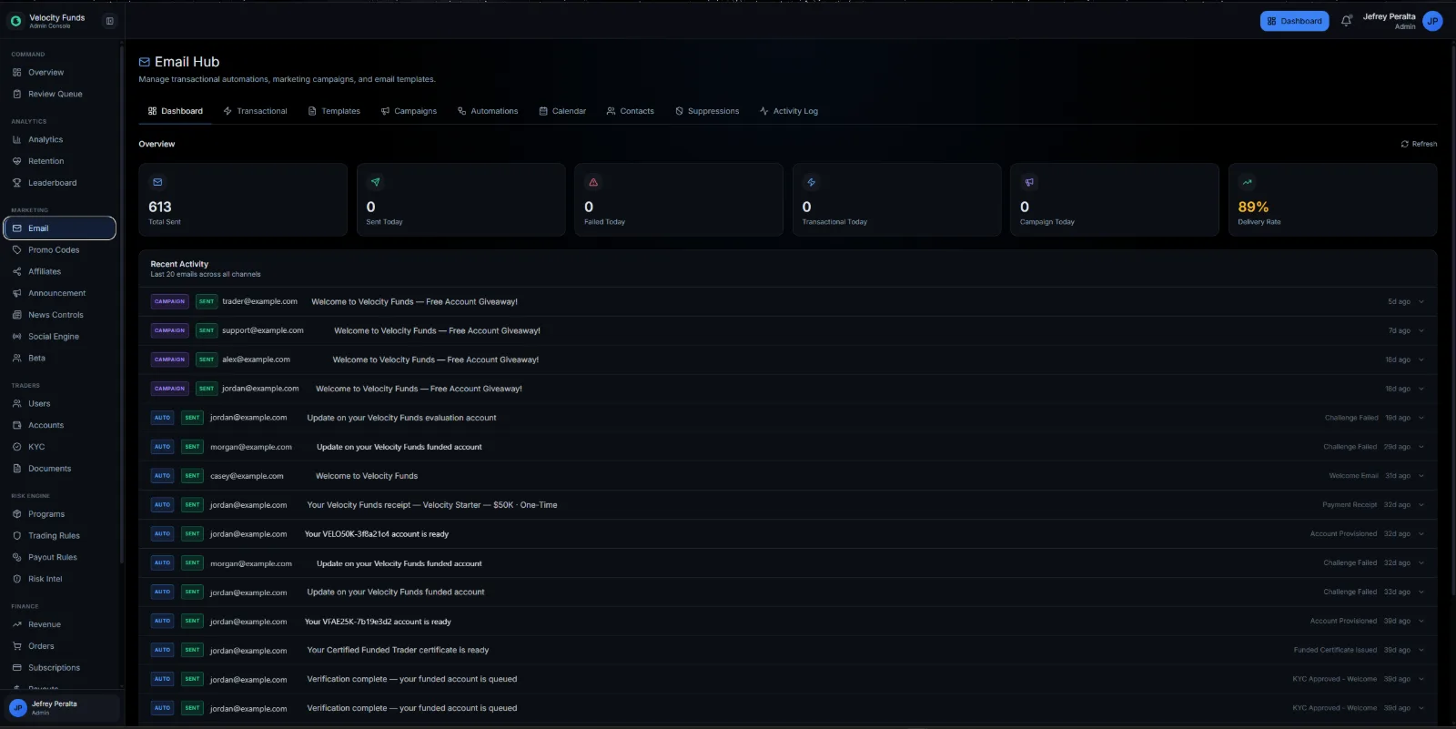The height and width of the screenshot is (729, 1456).
Task: Open Payout Rules in the sidebar
Action: tap(60, 557)
